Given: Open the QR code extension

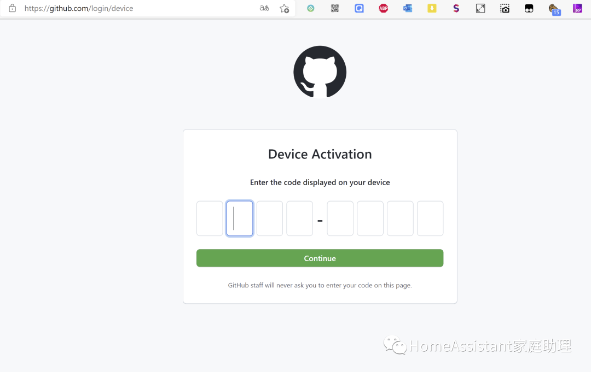Looking at the screenshot, I should [x=335, y=8].
